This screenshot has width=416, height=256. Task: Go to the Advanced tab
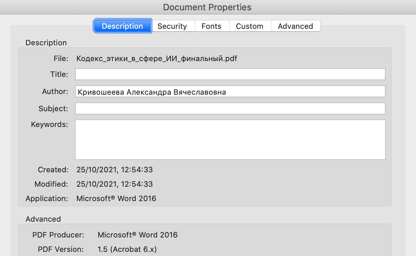click(296, 26)
